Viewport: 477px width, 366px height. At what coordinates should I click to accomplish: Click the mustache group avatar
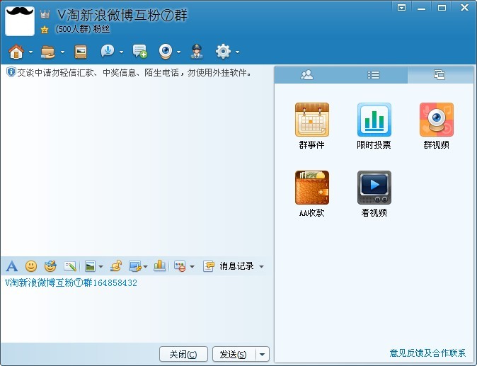[x=20, y=21]
